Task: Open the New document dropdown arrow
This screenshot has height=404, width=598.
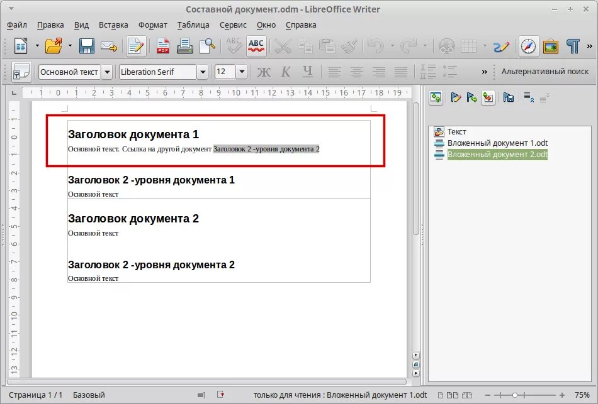Action: click(37, 46)
